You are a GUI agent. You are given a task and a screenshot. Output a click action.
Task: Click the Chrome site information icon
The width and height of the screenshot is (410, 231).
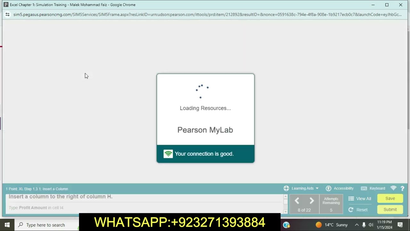[x=7, y=14]
